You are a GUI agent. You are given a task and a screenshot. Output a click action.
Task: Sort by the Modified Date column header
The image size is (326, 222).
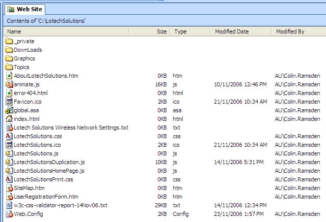241,31
